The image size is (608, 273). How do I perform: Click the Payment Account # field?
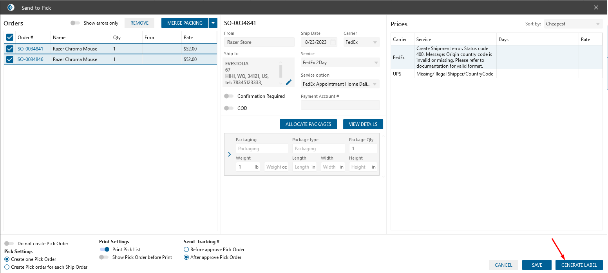(x=340, y=105)
